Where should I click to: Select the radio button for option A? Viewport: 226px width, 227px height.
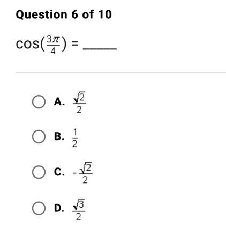39,101
